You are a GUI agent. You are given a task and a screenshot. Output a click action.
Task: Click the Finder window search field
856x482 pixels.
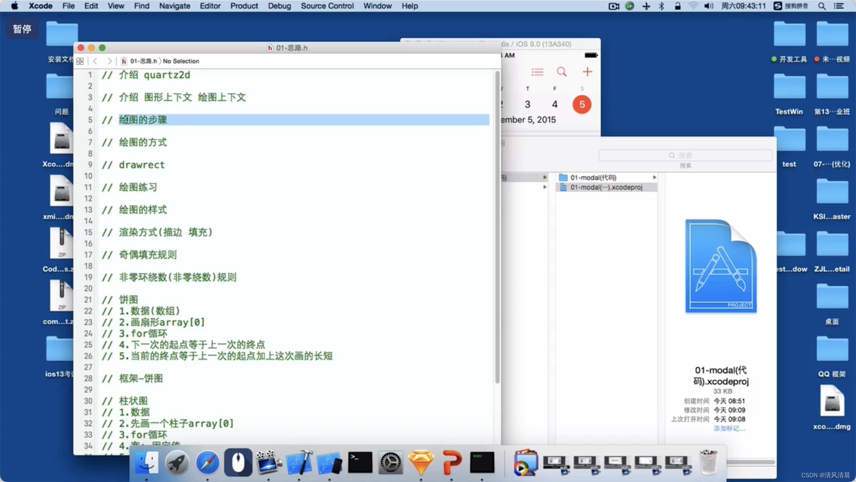tap(685, 155)
